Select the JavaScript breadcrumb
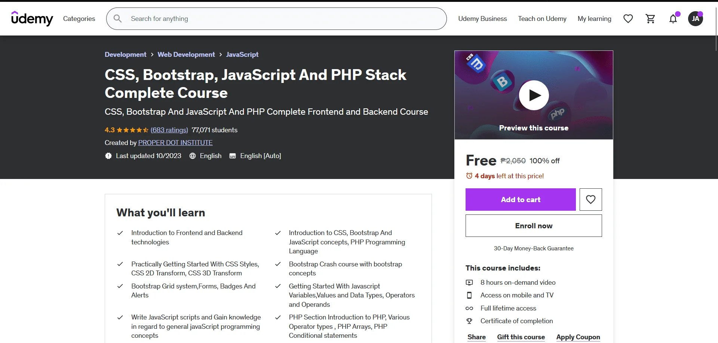Screen dimensions: 718x343 point(242,55)
